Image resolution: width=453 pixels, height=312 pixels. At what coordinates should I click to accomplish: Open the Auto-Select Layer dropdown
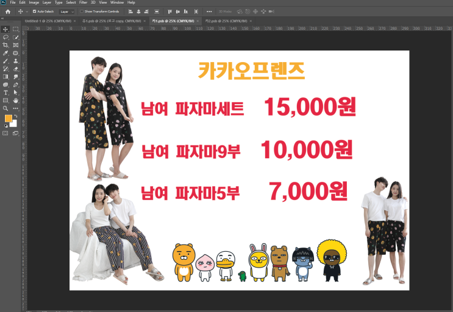(x=66, y=12)
